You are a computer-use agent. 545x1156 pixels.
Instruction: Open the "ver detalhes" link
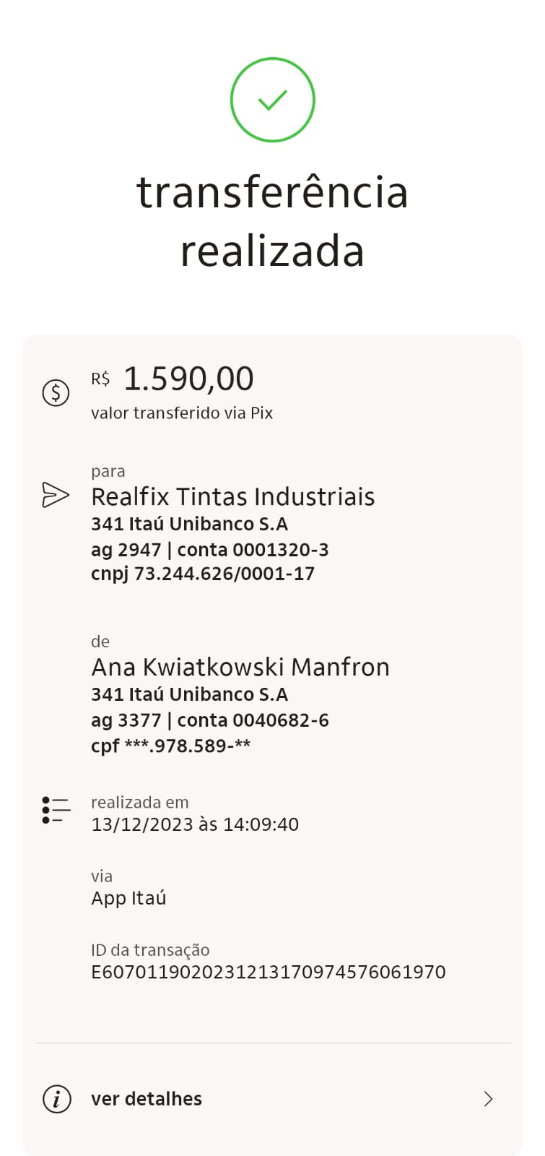click(147, 1099)
